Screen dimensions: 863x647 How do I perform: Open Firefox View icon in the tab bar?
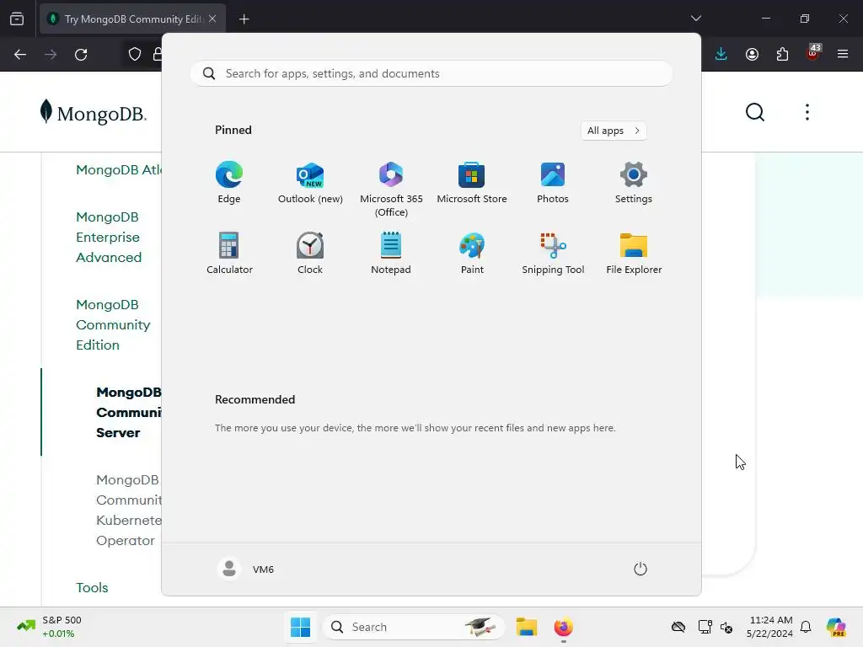tap(17, 19)
